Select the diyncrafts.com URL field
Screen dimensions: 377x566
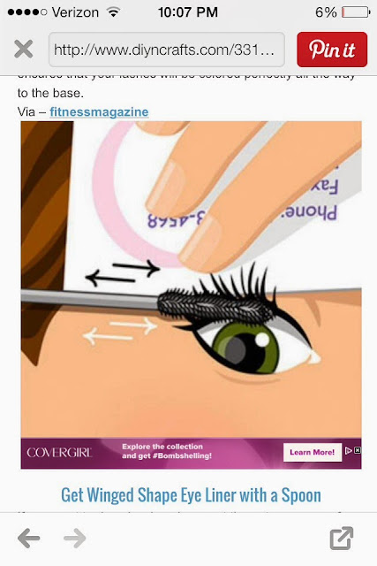(167, 50)
